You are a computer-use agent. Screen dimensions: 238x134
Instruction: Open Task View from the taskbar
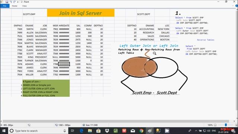pyautogui.click(x=73, y=131)
